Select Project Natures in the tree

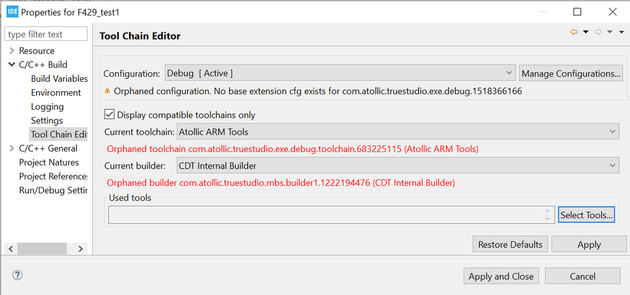pyautogui.click(x=49, y=162)
